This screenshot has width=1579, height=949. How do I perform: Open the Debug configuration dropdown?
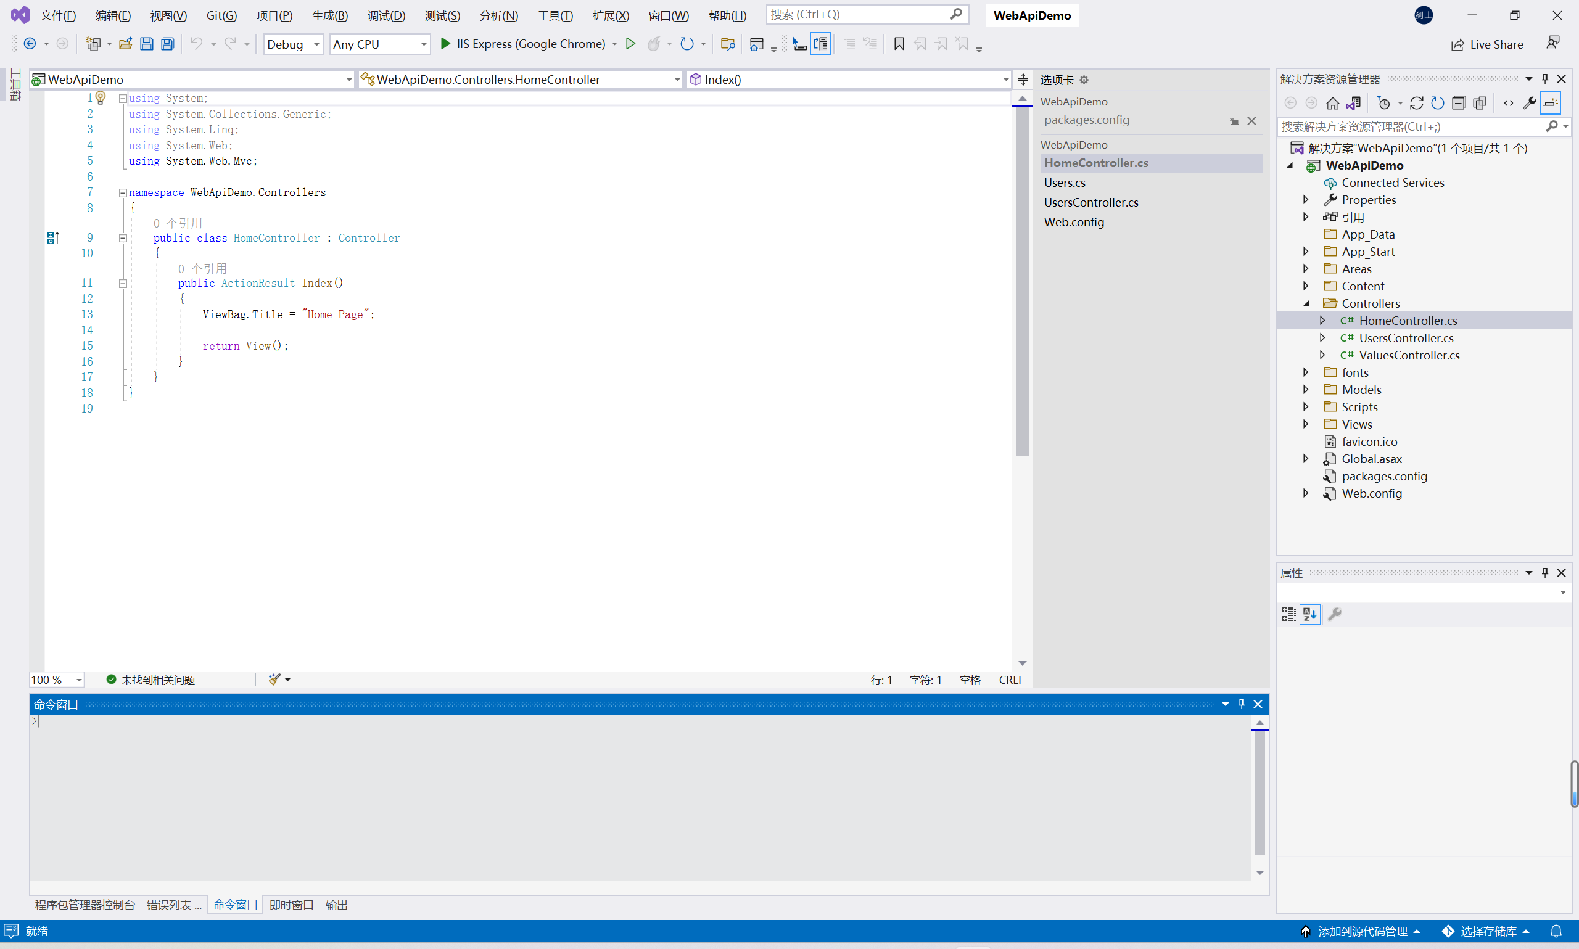pyautogui.click(x=294, y=44)
